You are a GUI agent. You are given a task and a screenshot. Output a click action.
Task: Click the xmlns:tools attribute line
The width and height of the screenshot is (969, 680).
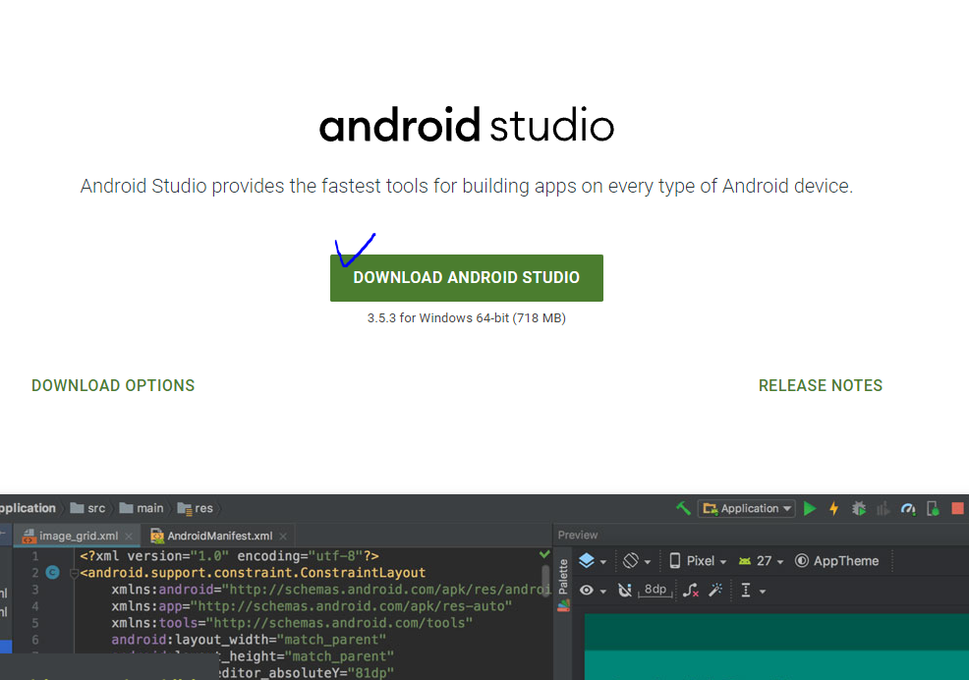[292, 622]
